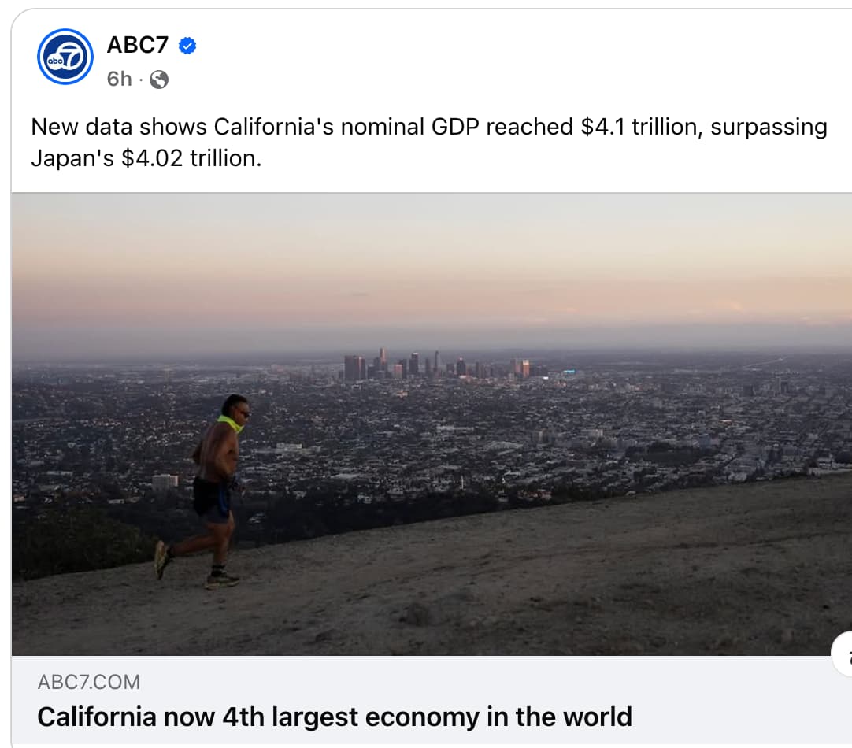Viewport: 852px width, 748px height.
Task: Open the info button at photo's right edge
Action: (x=843, y=654)
